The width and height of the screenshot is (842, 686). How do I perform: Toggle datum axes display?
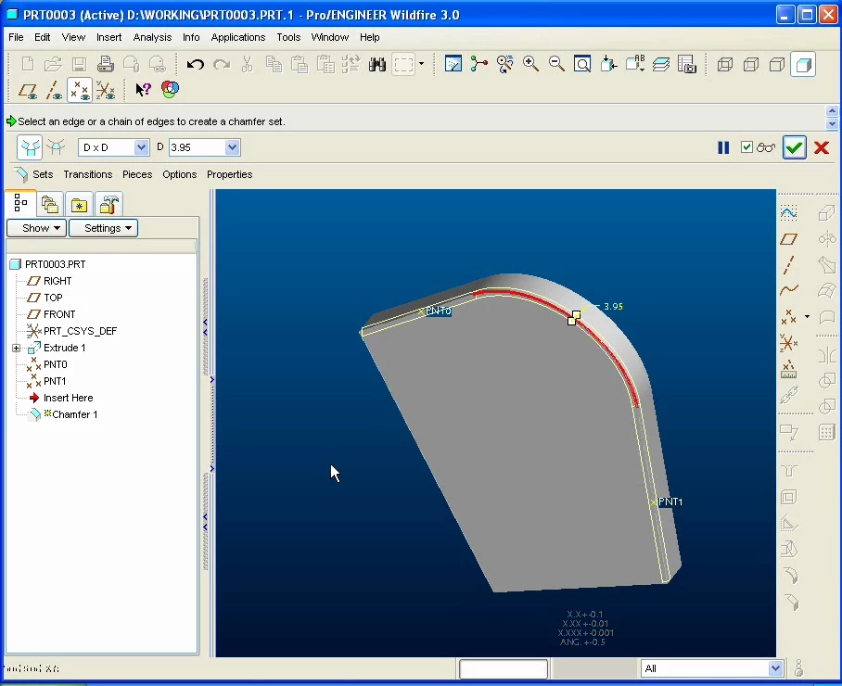[x=53, y=90]
